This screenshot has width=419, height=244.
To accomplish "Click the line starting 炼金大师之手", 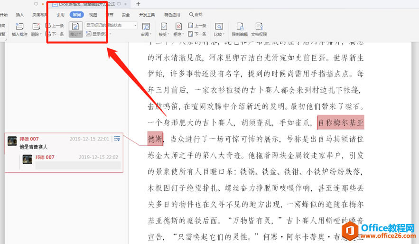I will click(x=256, y=155).
